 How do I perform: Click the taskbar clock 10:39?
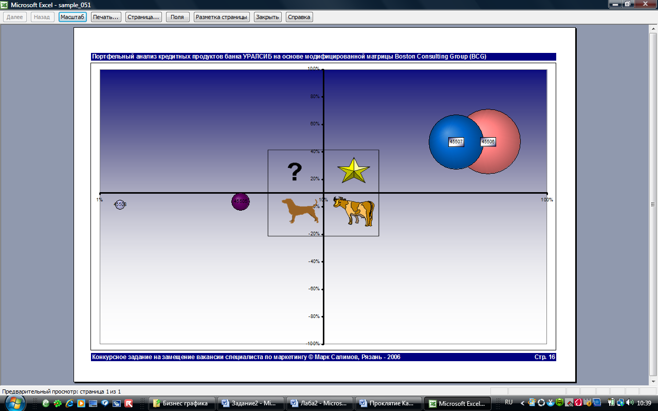[x=644, y=403]
